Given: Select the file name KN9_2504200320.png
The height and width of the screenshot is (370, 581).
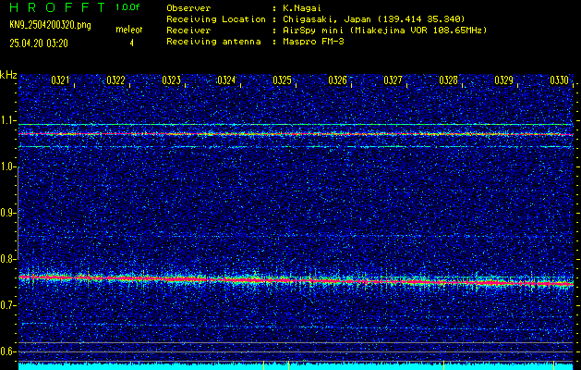Looking at the screenshot, I should click(50, 25).
